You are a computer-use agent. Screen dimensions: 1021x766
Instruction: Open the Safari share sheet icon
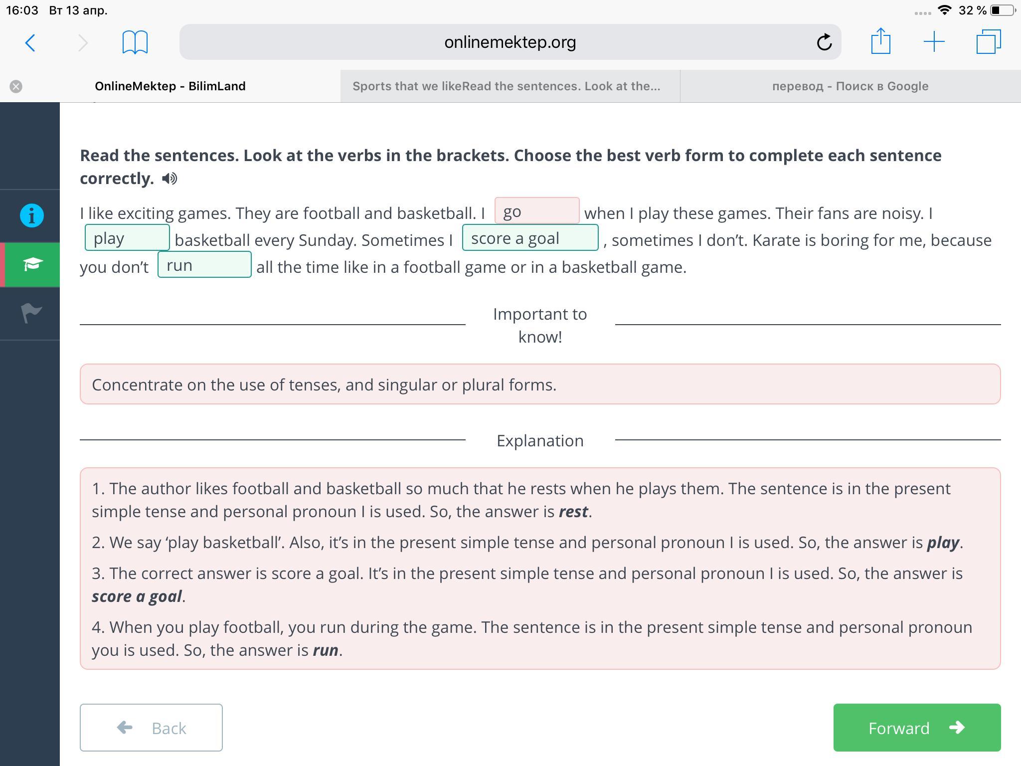click(x=881, y=41)
